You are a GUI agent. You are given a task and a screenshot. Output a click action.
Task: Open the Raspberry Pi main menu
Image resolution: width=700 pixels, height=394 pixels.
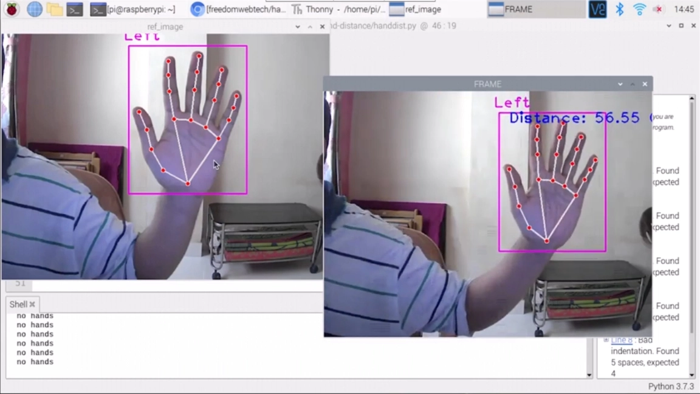(x=12, y=9)
